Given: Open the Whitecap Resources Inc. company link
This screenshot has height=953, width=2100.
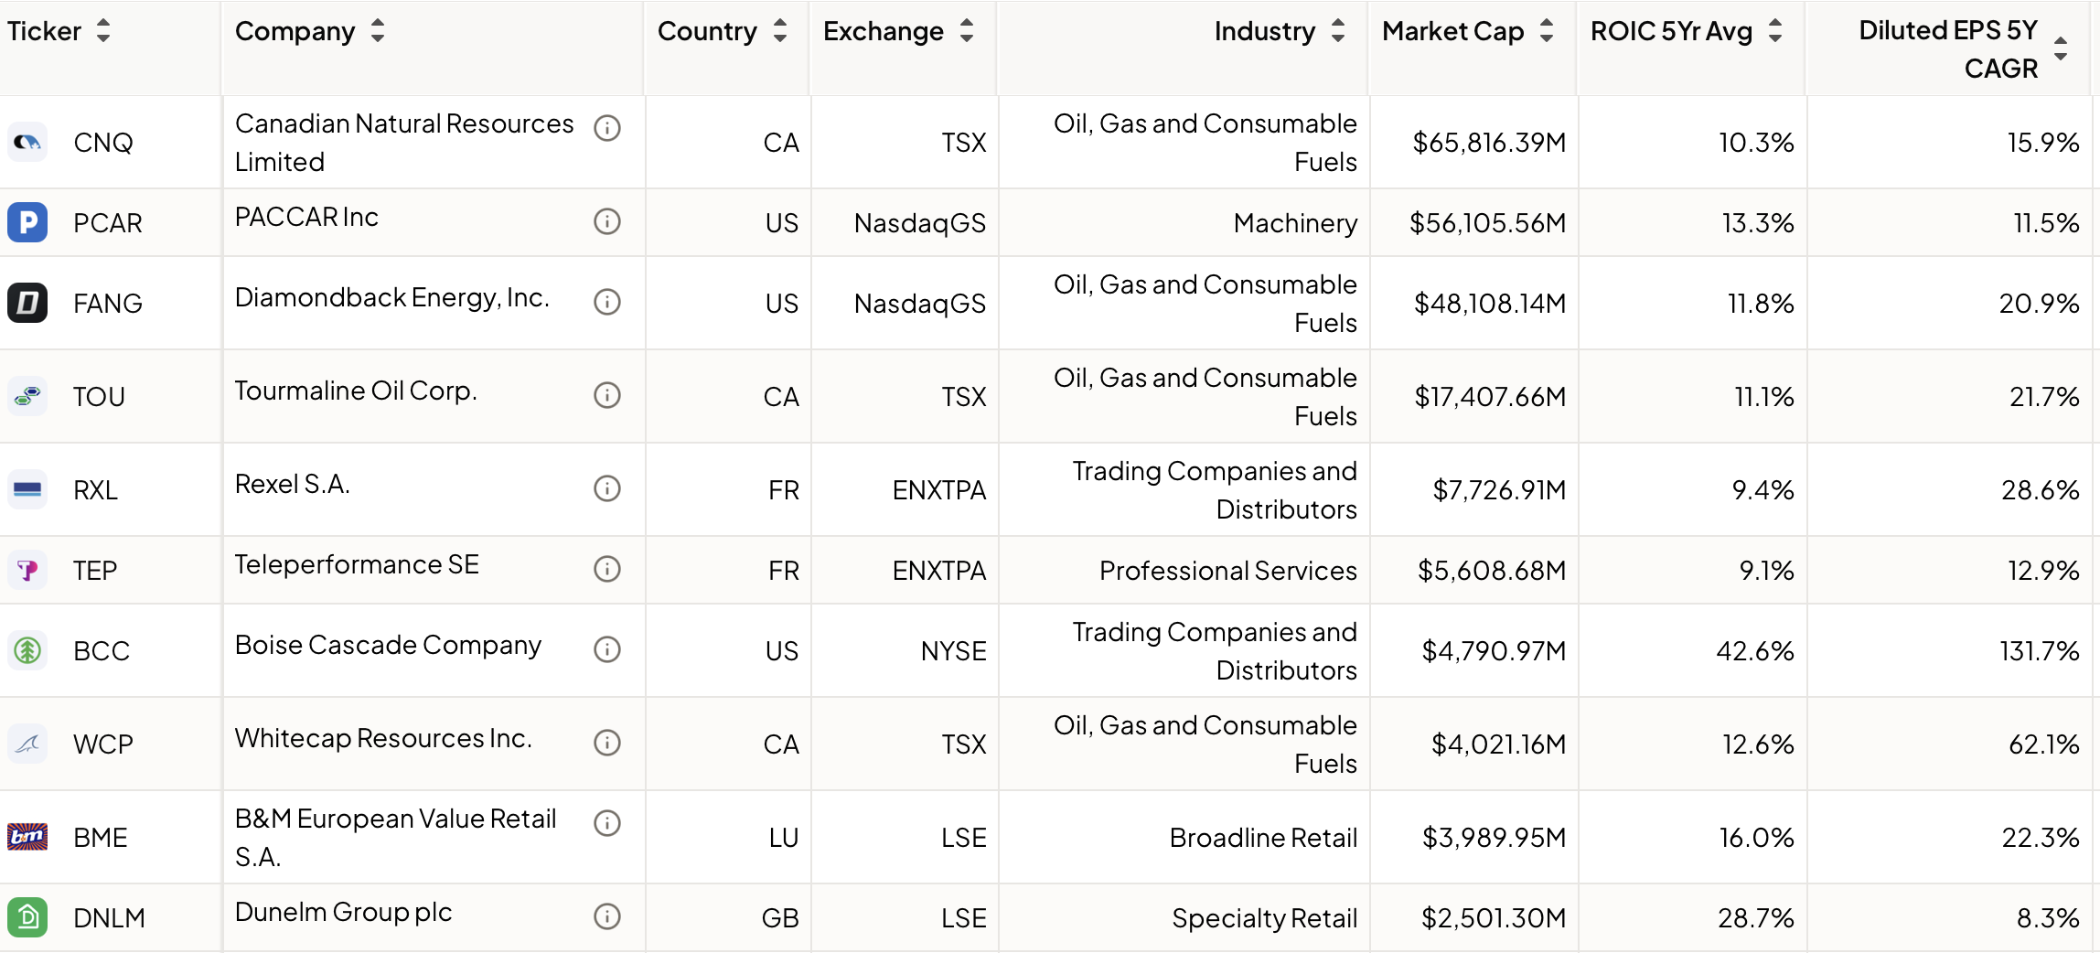Looking at the screenshot, I should point(383,738).
